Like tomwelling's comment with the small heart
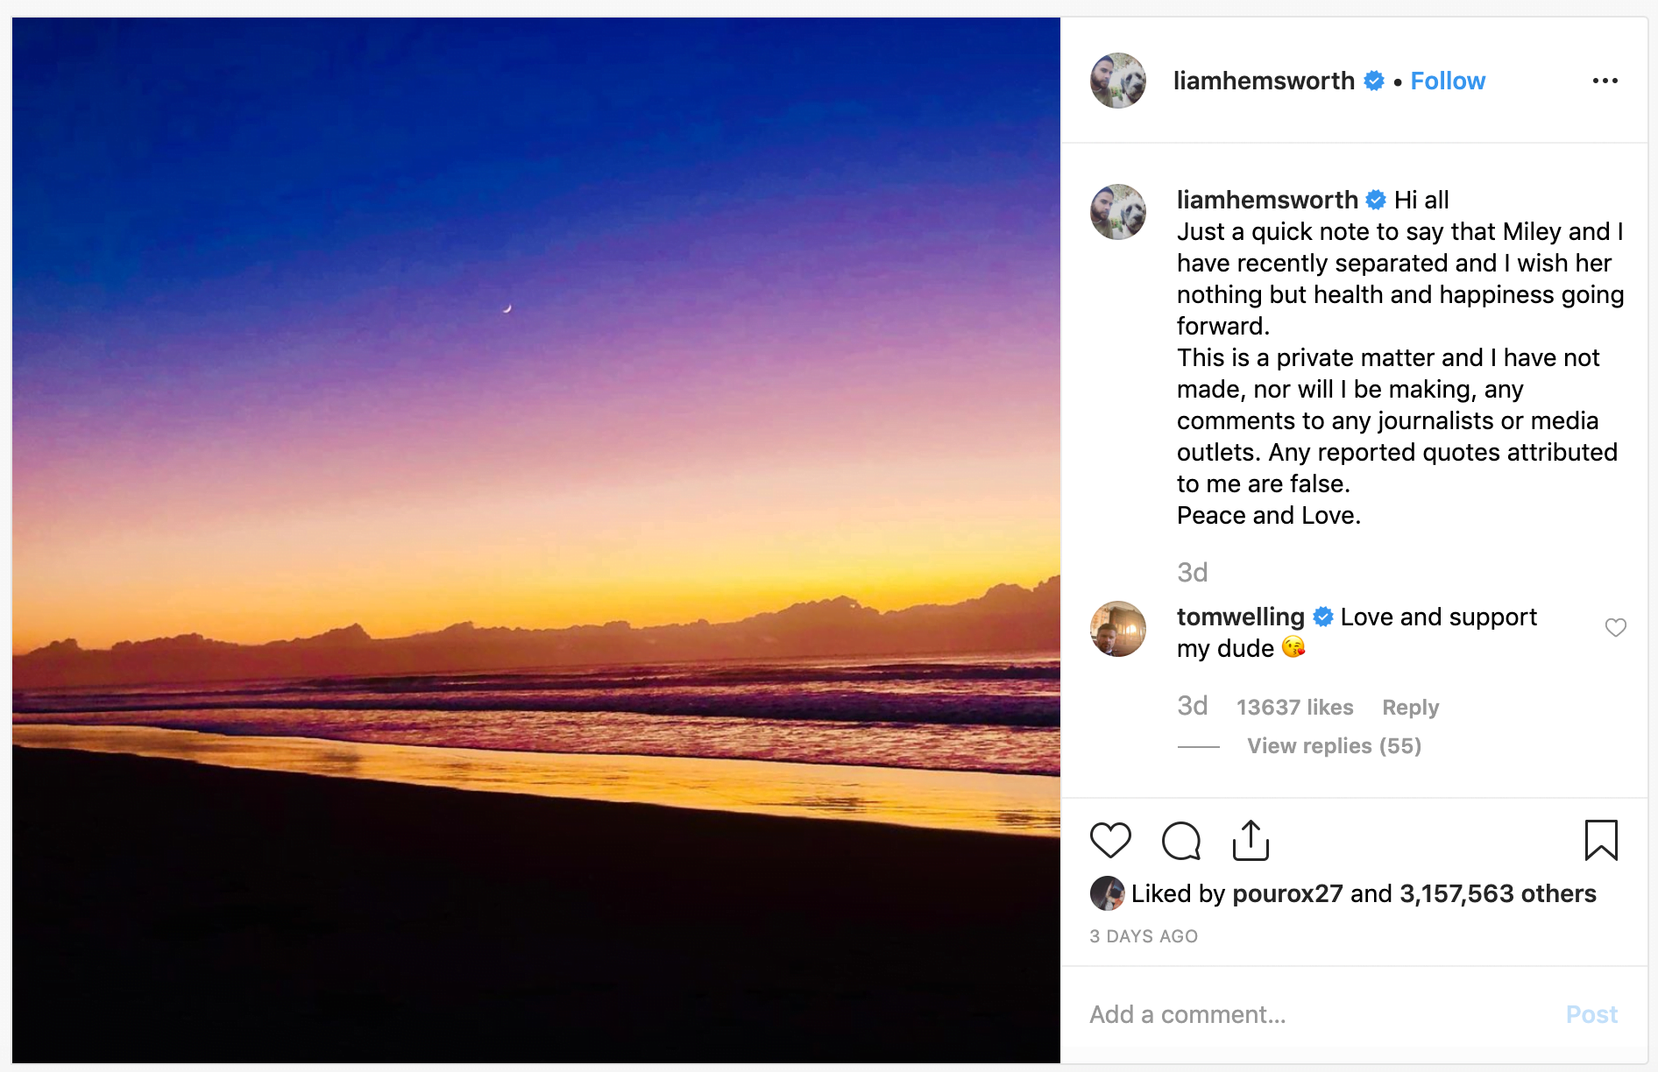The width and height of the screenshot is (1658, 1072). pyautogui.click(x=1615, y=628)
